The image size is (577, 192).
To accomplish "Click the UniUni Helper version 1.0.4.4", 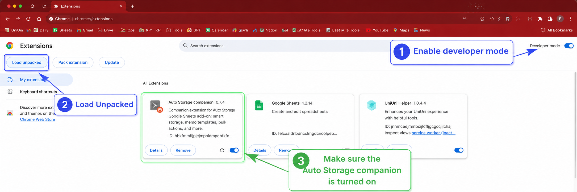I will click(x=420, y=103).
